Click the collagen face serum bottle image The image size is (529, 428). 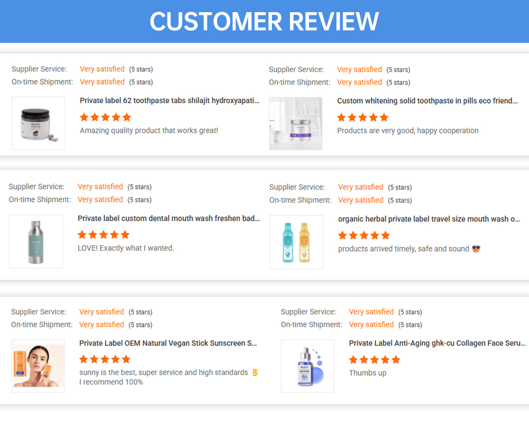(307, 366)
